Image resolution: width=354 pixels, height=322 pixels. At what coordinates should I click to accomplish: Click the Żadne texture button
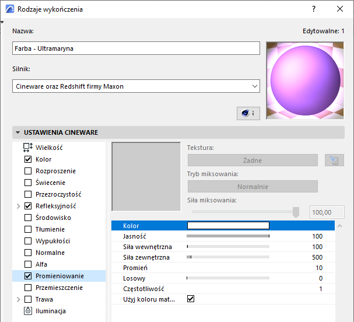[x=253, y=160]
